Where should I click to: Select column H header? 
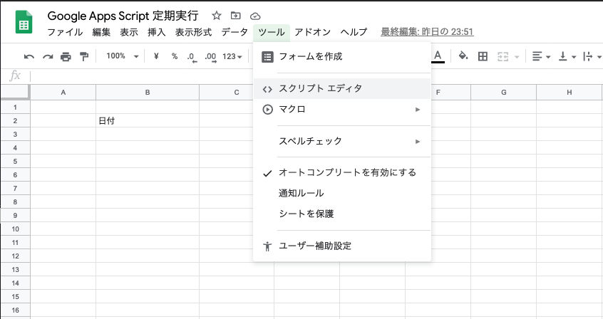pyautogui.click(x=569, y=93)
